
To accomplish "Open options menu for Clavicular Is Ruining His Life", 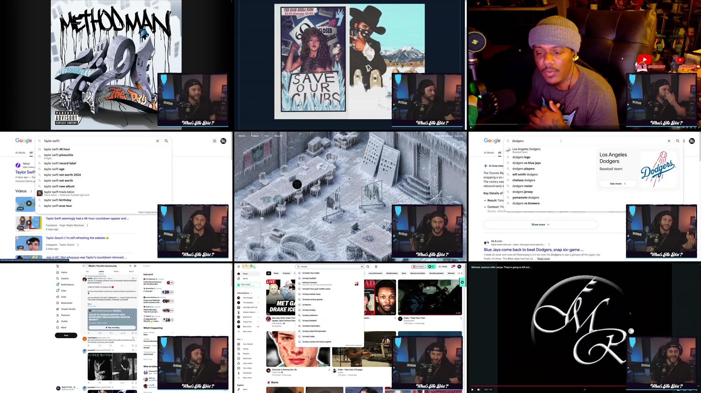I will tap(329, 370).
